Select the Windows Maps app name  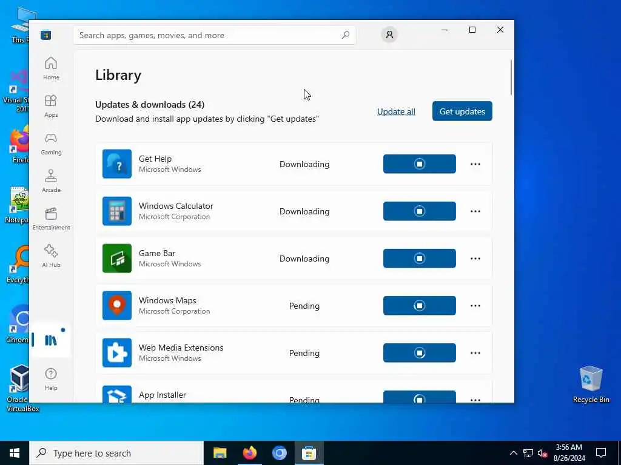(x=167, y=300)
